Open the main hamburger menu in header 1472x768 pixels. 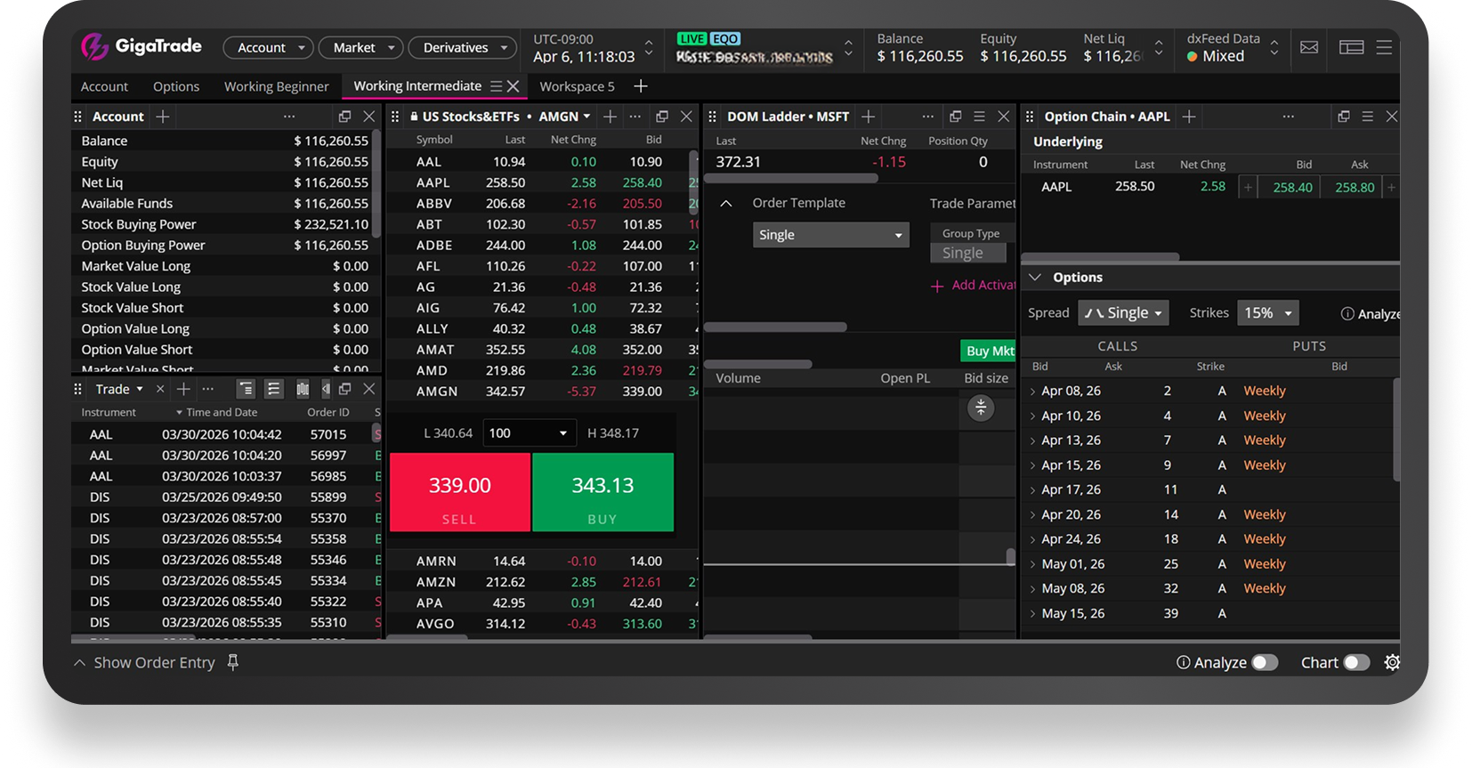(x=1384, y=47)
